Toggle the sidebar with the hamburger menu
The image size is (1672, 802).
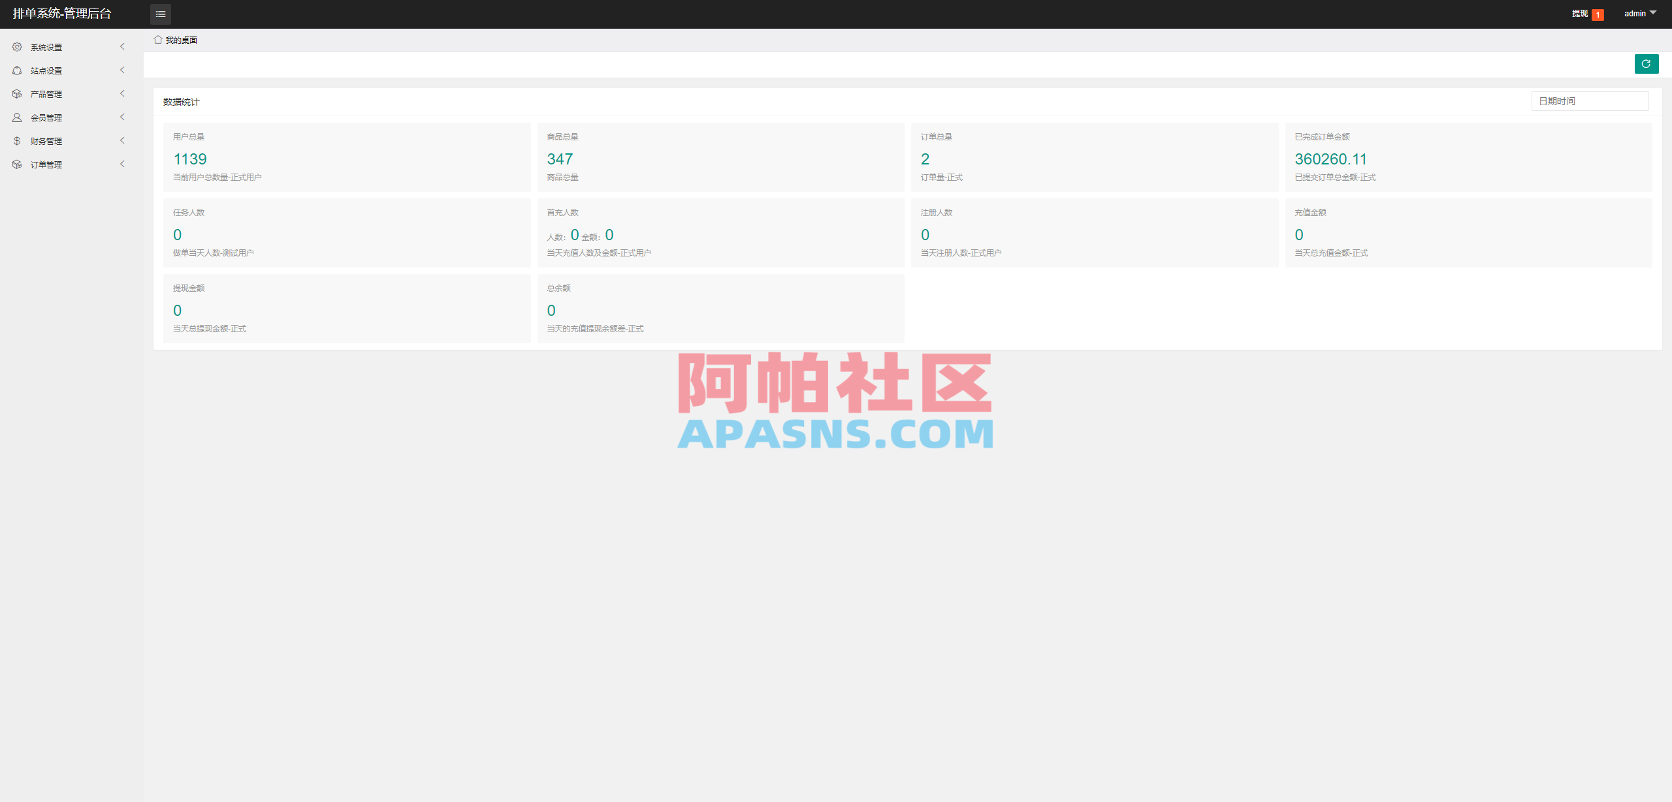(x=160, y=14)
